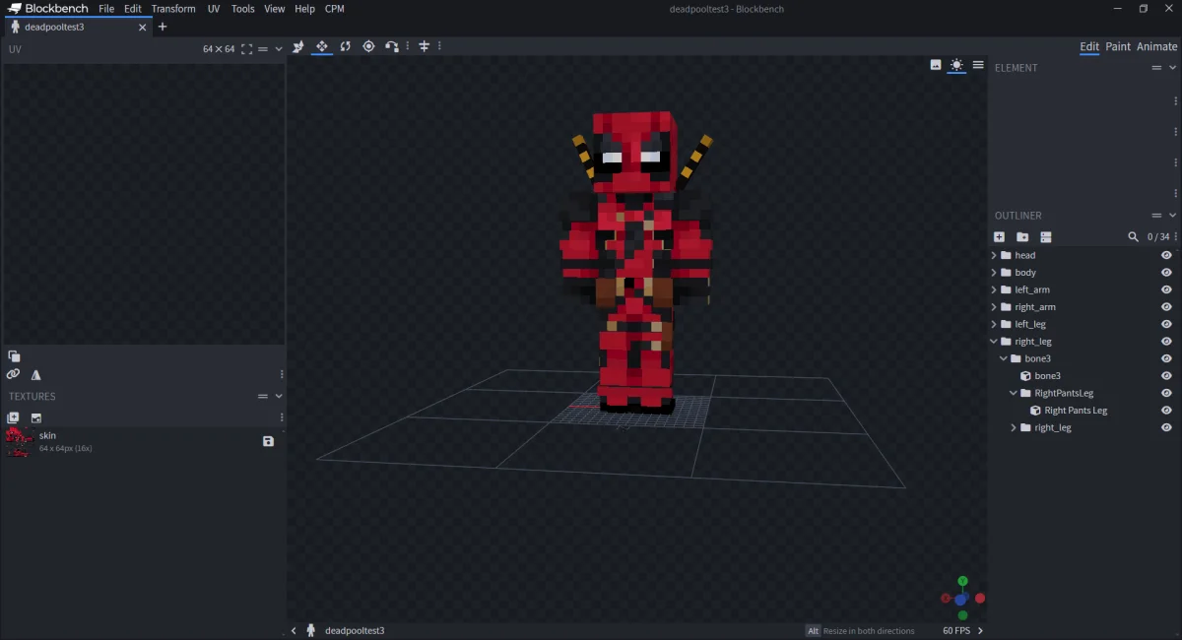Image resolution: width=1182 pixels, height=640 pixels.
Task: Open preview background image options
Action: point(936,65)
